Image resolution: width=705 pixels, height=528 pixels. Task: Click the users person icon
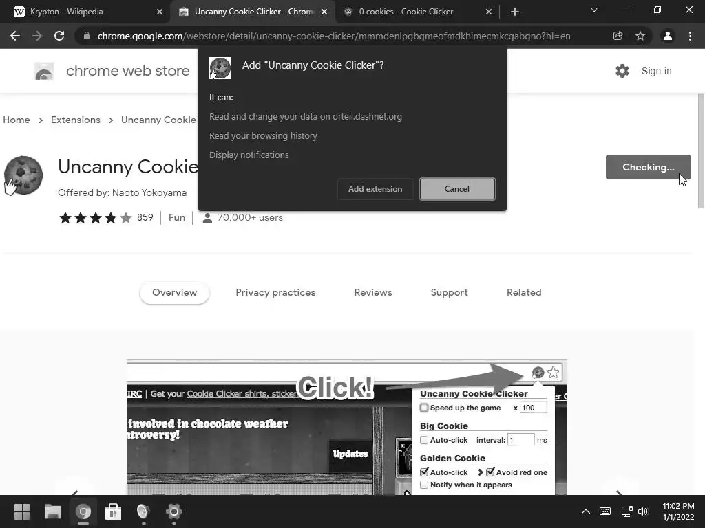[207, 218]
